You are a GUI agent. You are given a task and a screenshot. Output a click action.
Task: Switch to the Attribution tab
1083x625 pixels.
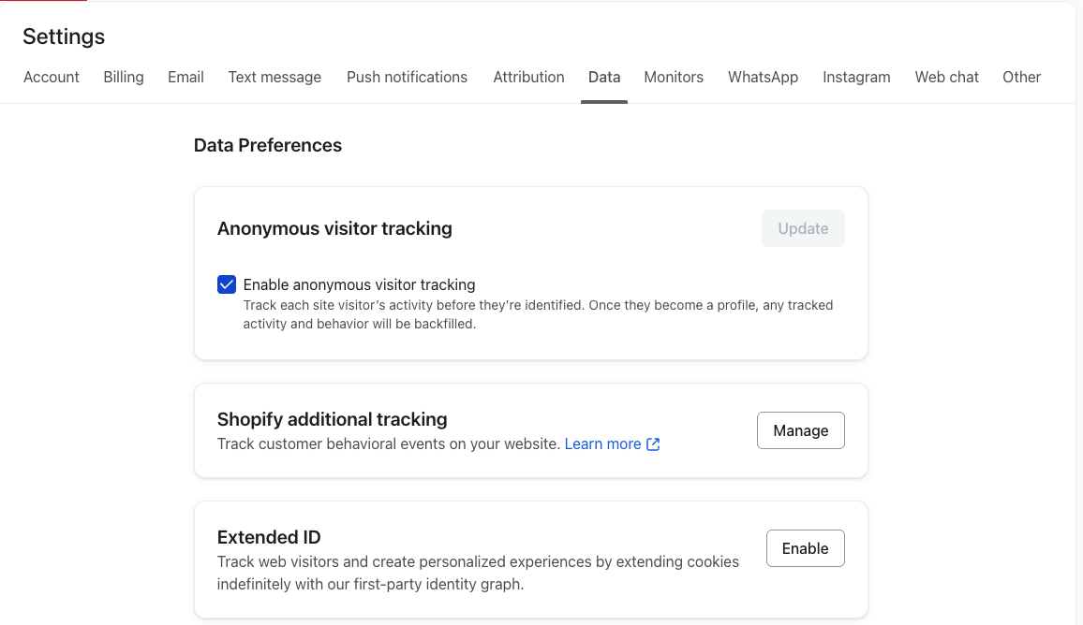click(528, 78)
